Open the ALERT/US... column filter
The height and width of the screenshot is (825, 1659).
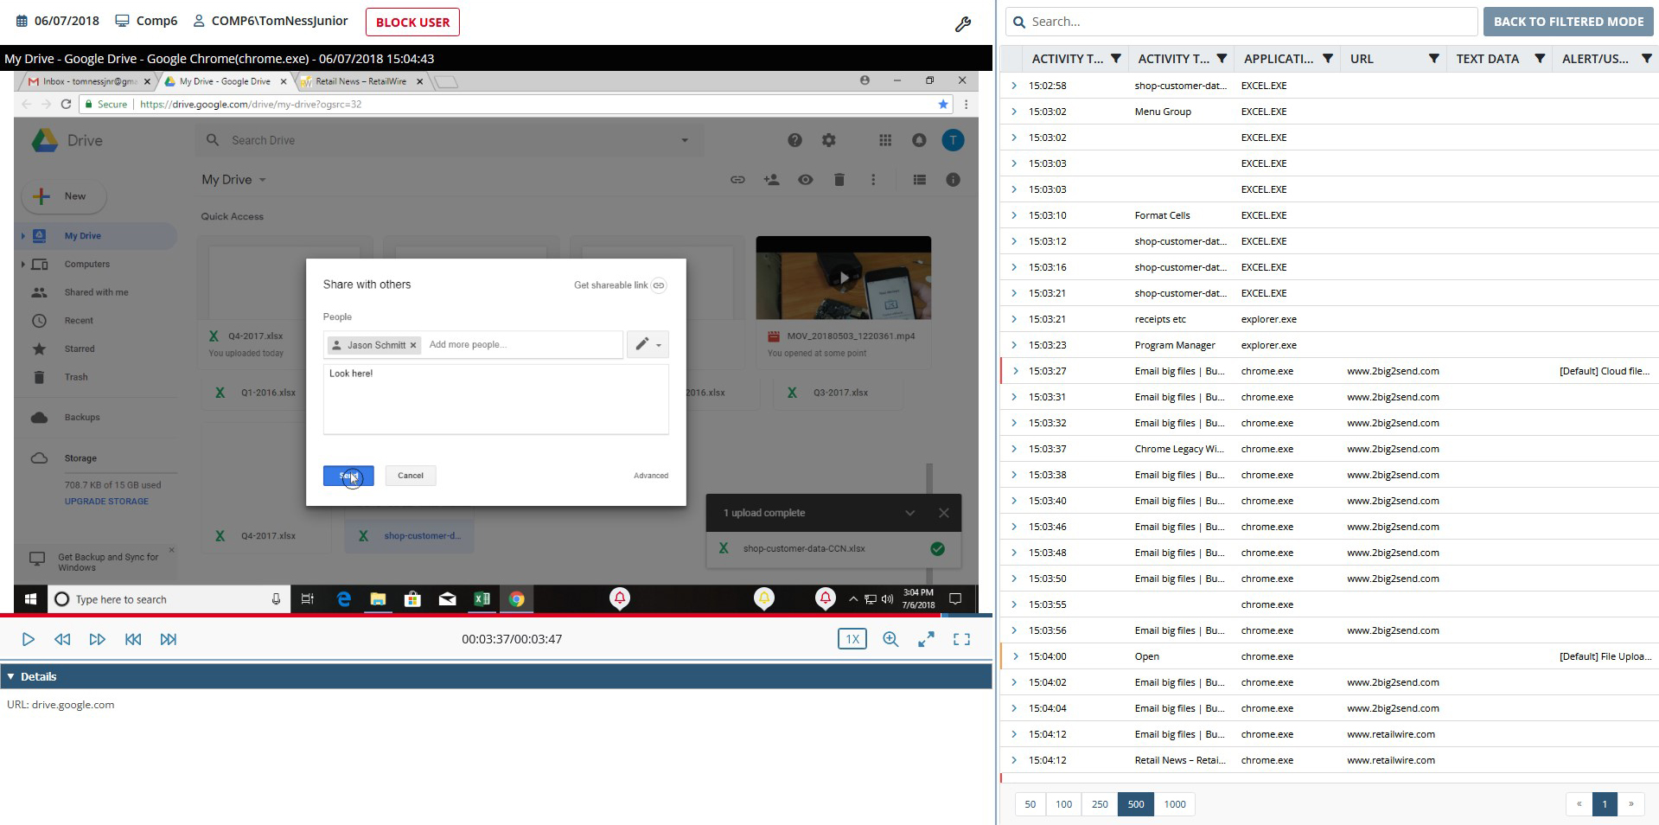coord(1646,59)
